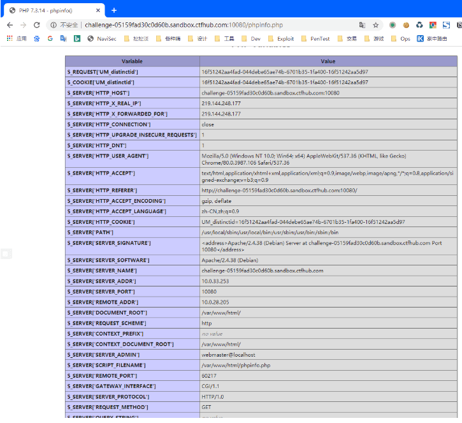
Task: Open the recycle arrows extension icon
Action: (x=419, y=25)
